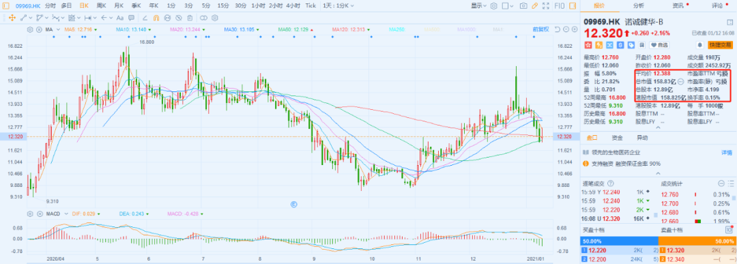Viewport: 737px width, 264px height.
Task: Select the 15分 interval
Action: pyautogui.click(x=222, y=5)
